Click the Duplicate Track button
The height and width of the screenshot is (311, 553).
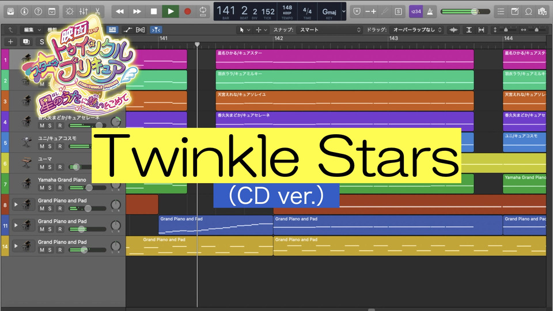[26, 41]
